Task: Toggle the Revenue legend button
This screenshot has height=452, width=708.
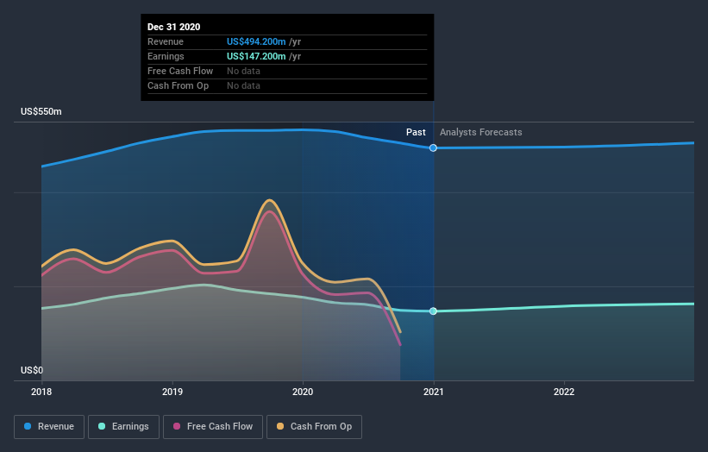Action: coord(49,427)
